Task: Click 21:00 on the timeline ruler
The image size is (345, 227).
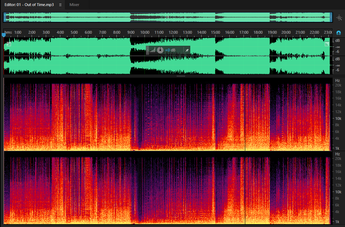Action: click(300, 32)
